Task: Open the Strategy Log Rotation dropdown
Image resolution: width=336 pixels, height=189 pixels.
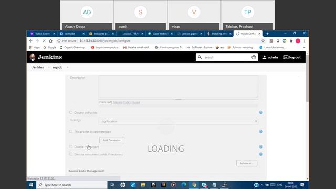Action: coord(178,121)
